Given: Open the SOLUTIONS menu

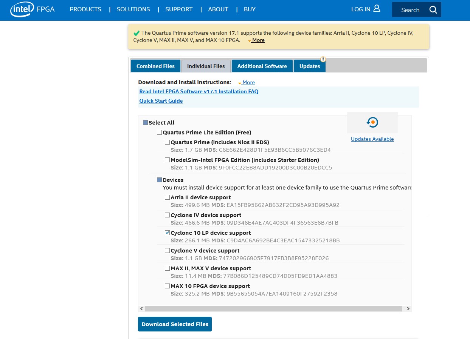Looking at the screenshot, I should tap(133, 9).
